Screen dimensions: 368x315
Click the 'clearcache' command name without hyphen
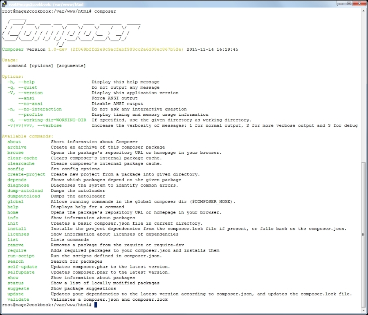point(21,164)
